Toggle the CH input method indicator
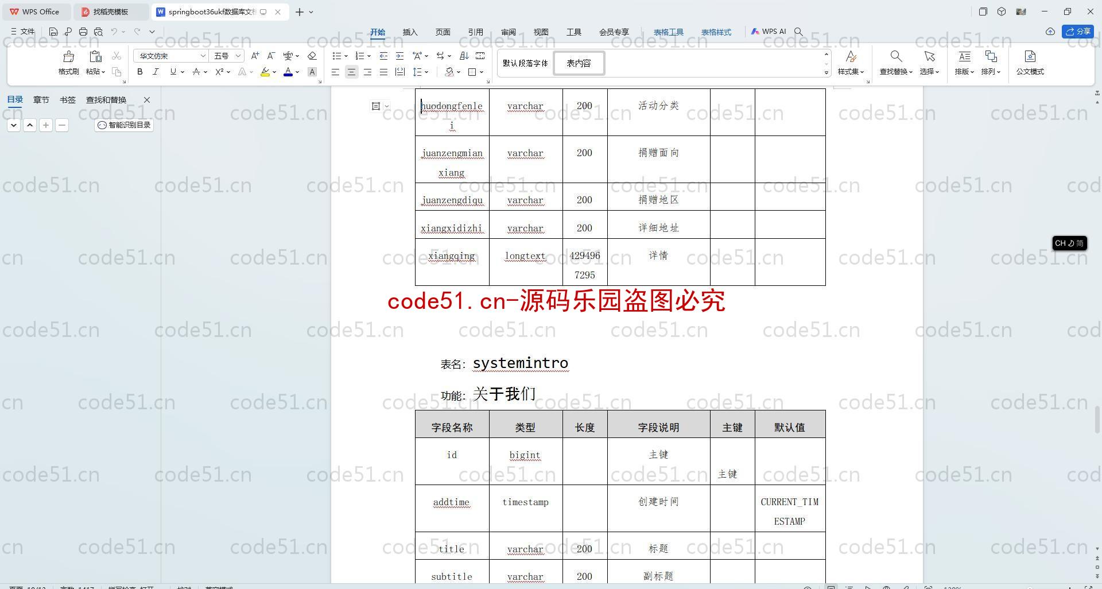 1069,243
